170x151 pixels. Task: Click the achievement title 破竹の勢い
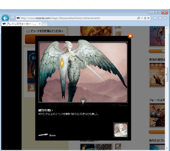[x=45, y=110]
